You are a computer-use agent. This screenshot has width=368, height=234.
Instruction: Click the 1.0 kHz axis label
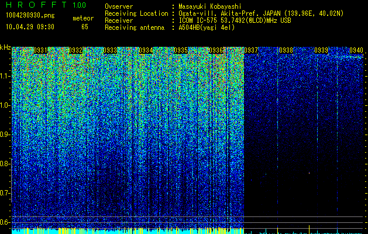[5, 105]
